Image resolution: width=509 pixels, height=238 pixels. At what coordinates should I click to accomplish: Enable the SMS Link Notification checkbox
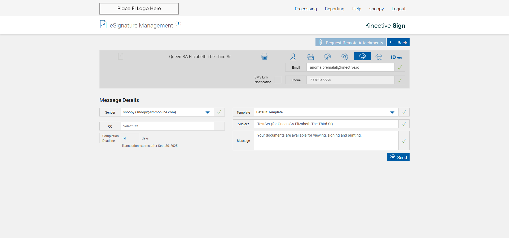[278, 80]
